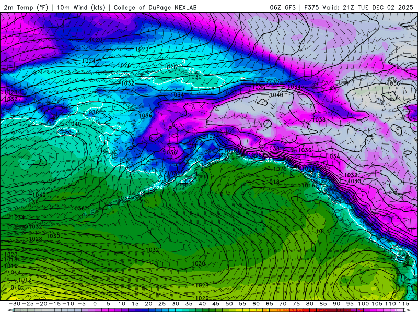Viewport: 418px width, 313px height.
Task: Click the left arrow cap of the color bar
Action: 11,310
